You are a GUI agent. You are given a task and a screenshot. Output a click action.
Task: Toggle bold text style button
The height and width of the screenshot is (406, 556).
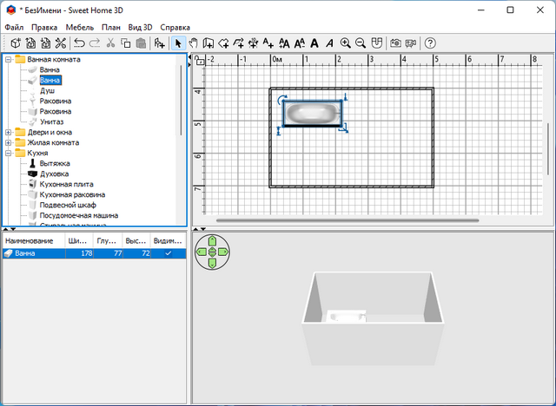coord(314,43)
